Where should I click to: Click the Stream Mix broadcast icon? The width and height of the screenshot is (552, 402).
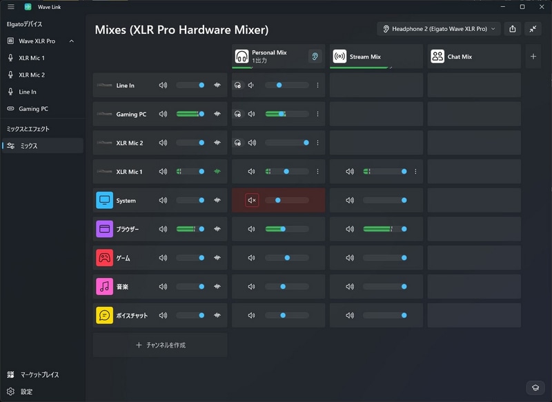pos(339,57)
